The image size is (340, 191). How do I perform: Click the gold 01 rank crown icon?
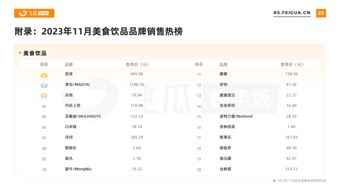coord(44,75)
